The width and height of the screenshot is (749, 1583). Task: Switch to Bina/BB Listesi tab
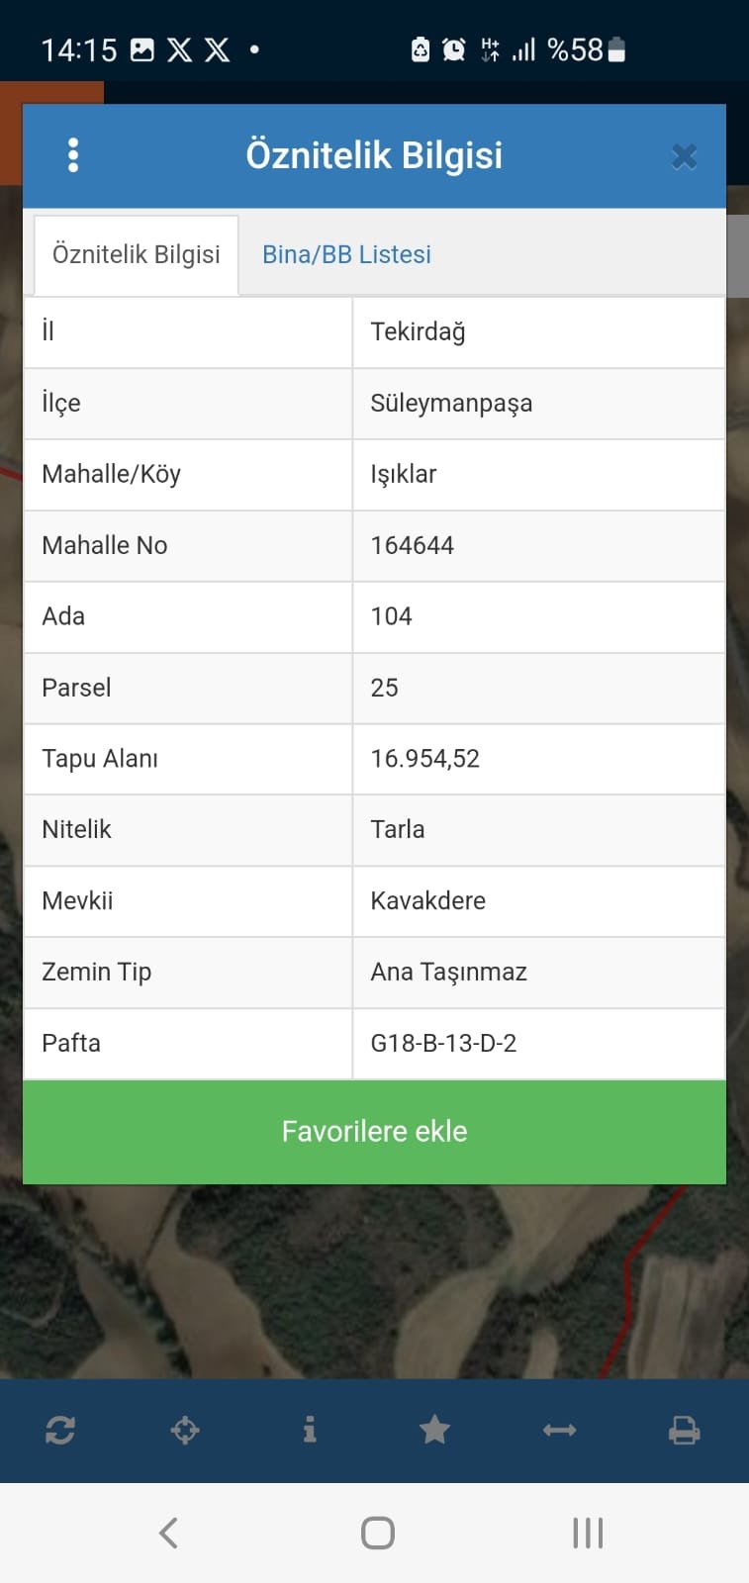click(x=346, y=254)
